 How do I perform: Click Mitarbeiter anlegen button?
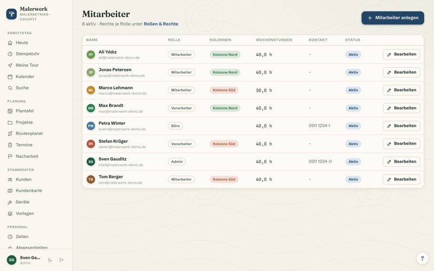point(392,18)
